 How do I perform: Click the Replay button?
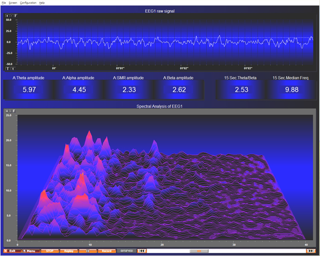pos(69,251)
